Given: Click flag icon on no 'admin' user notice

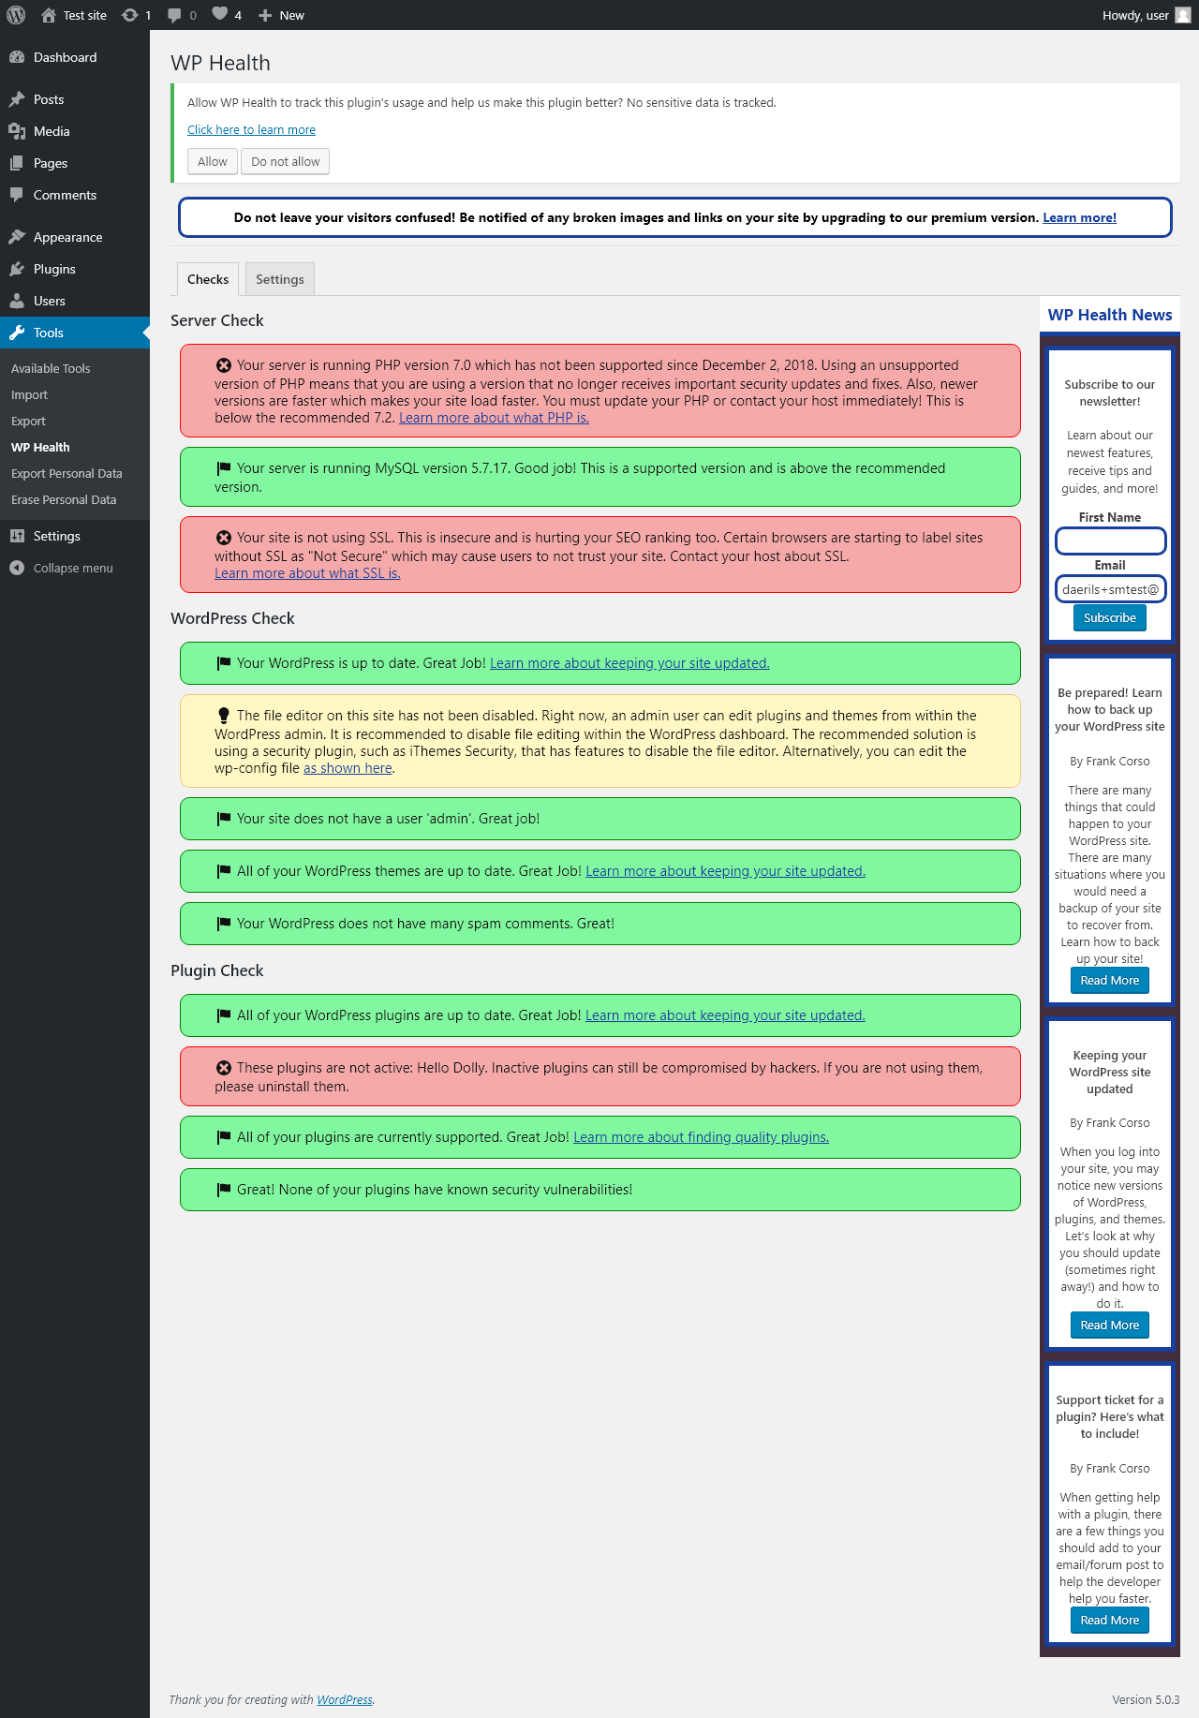Looking at the screenshot, I should pos(224,819).
